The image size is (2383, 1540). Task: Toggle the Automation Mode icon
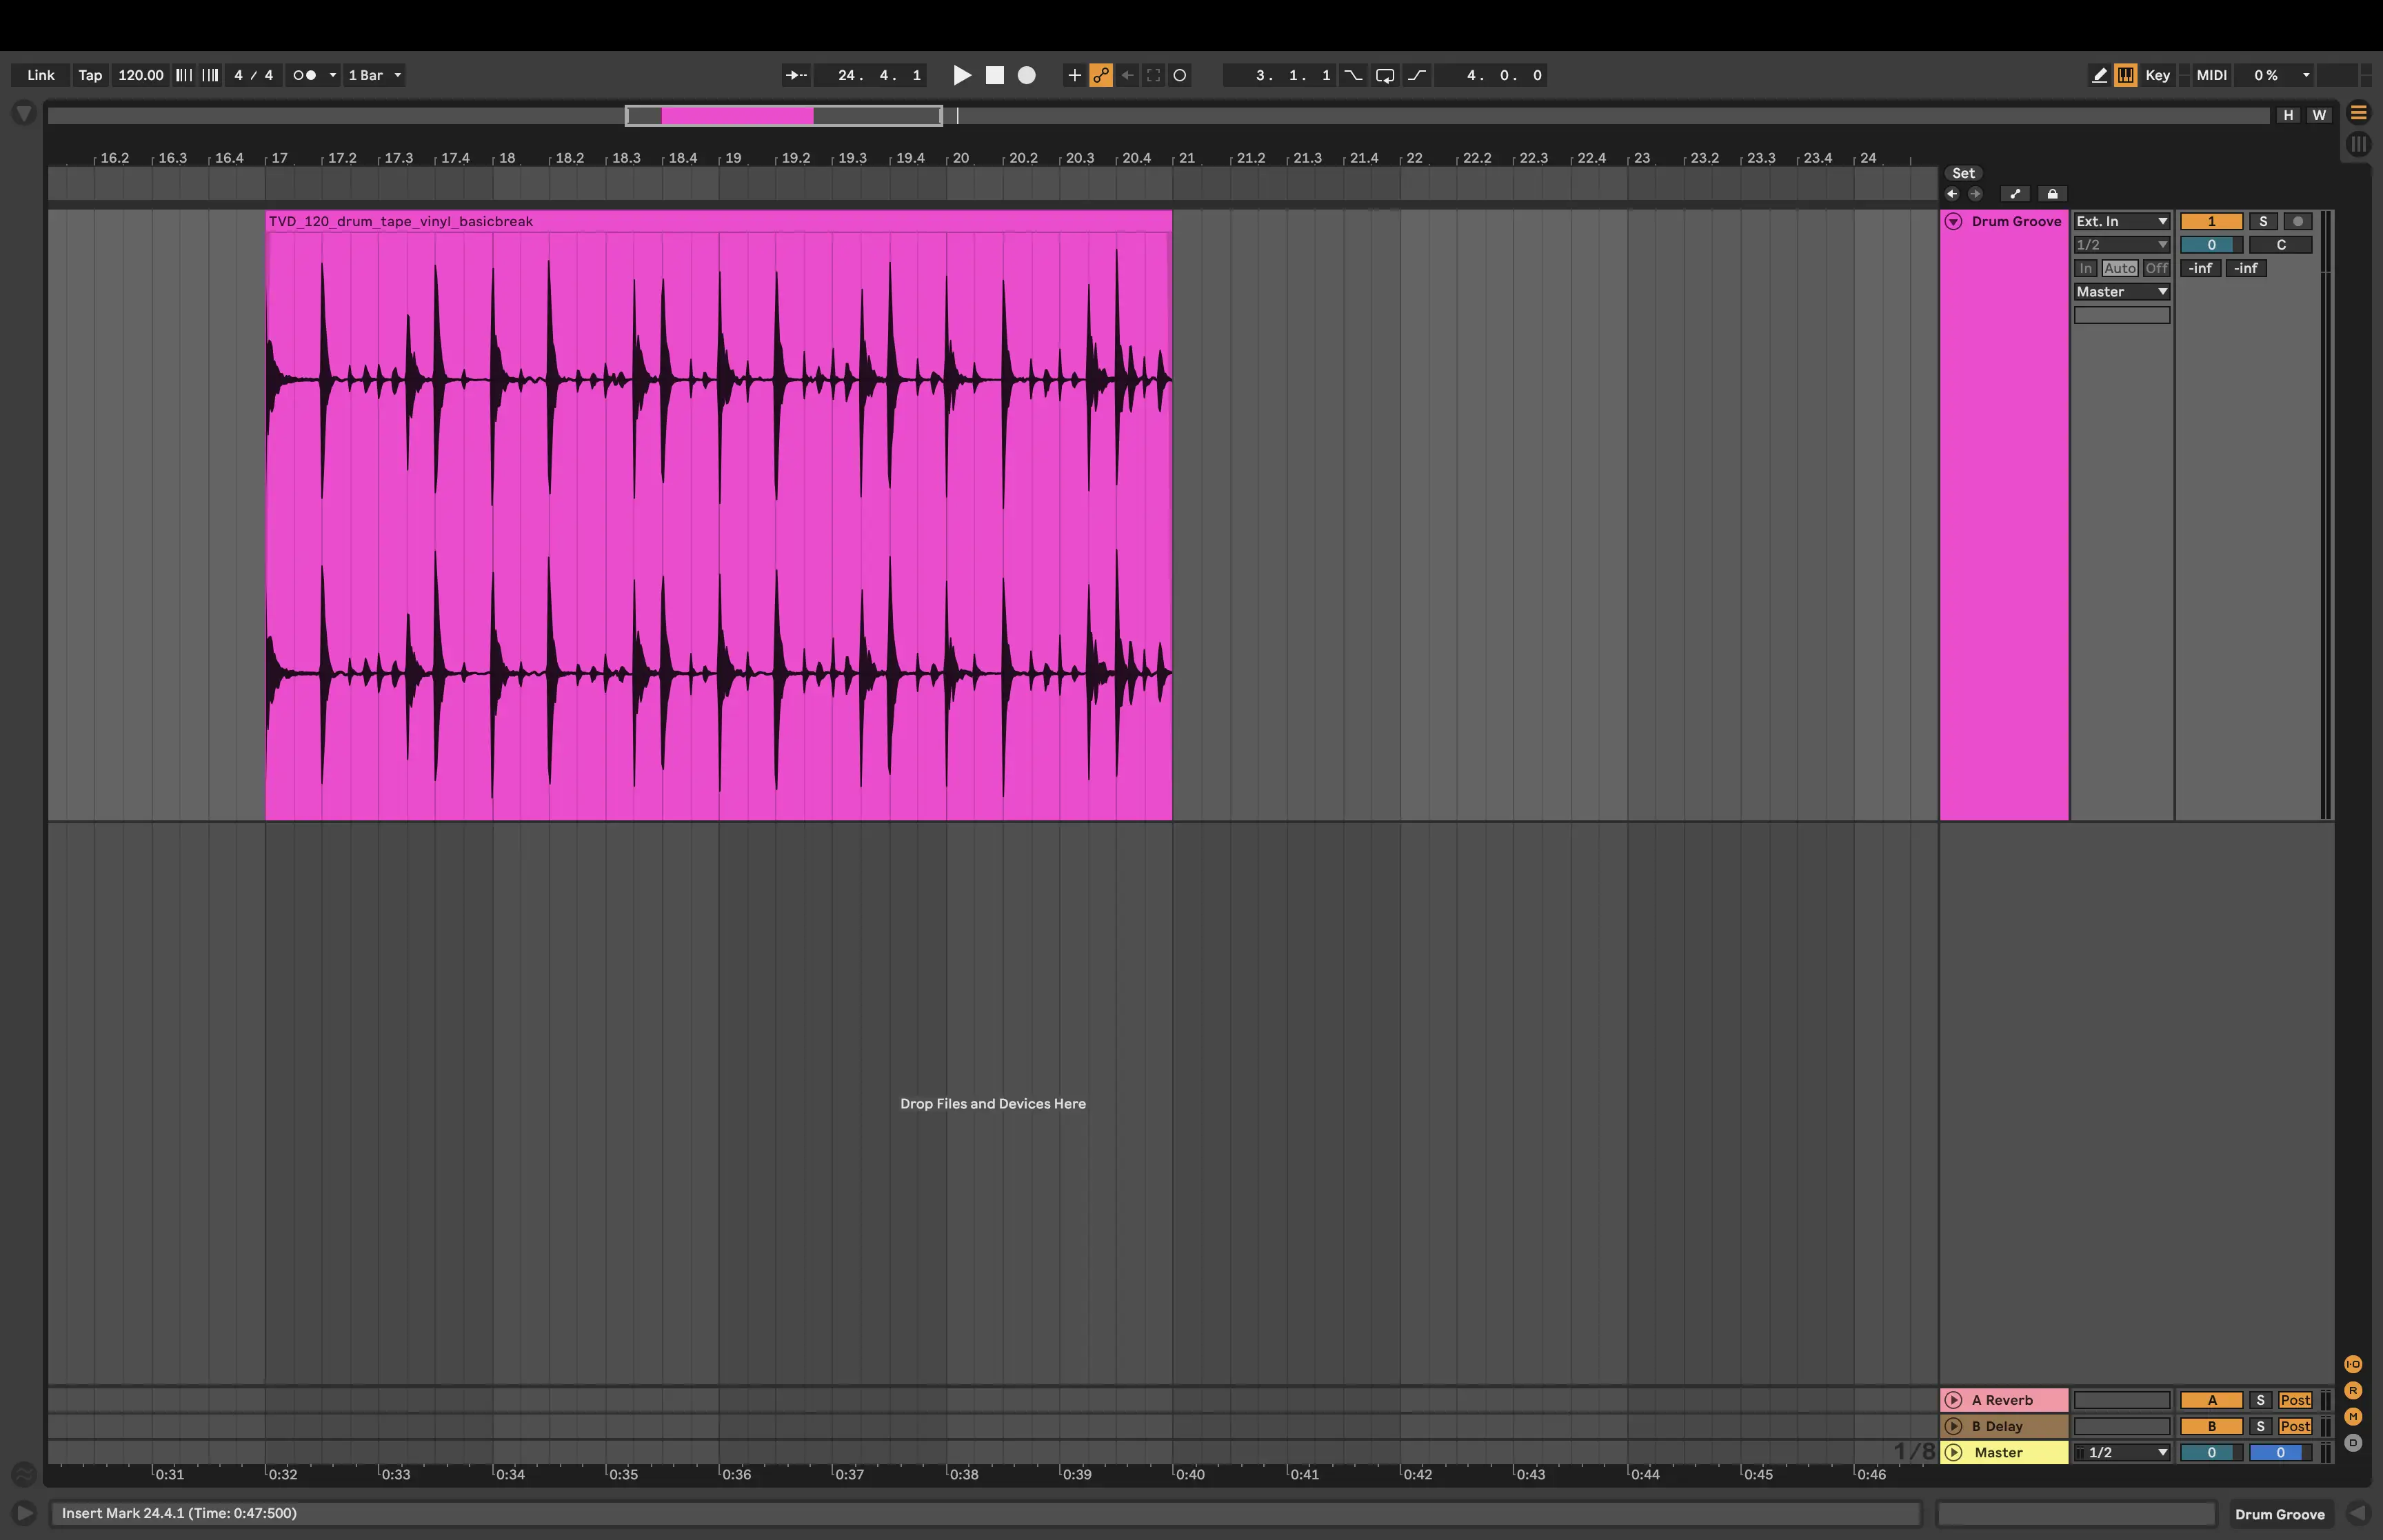(x=2015, y=194)
